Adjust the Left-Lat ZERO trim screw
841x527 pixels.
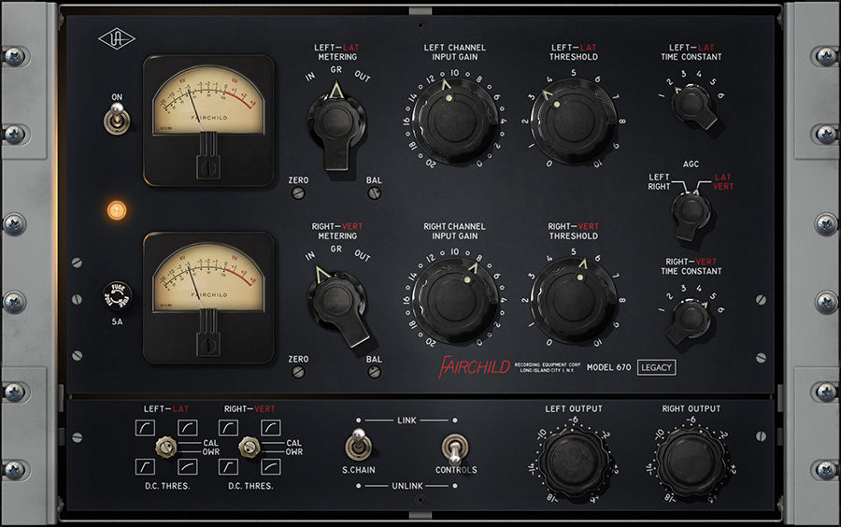298,193
